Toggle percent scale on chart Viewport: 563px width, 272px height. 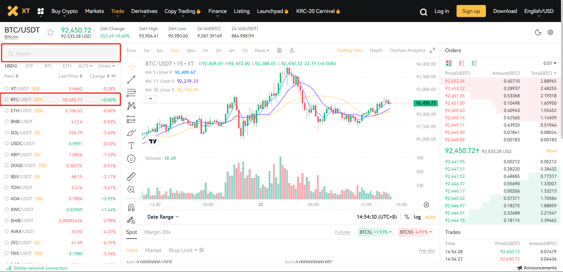coord(407,217)
